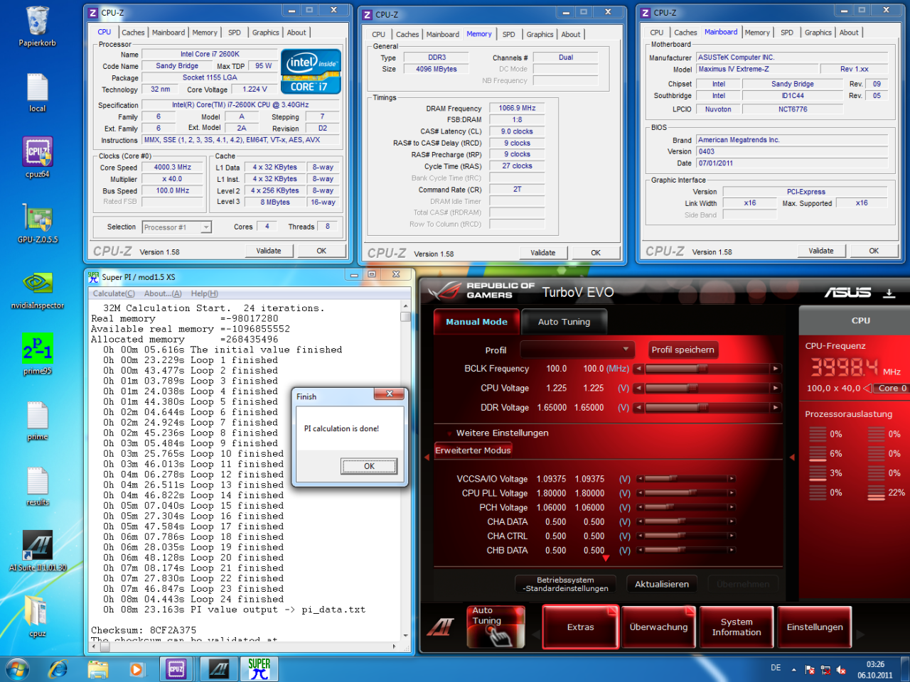Click Profil speichern button
This screenshot has width=910, height=682.
click(x=683, y=350)
